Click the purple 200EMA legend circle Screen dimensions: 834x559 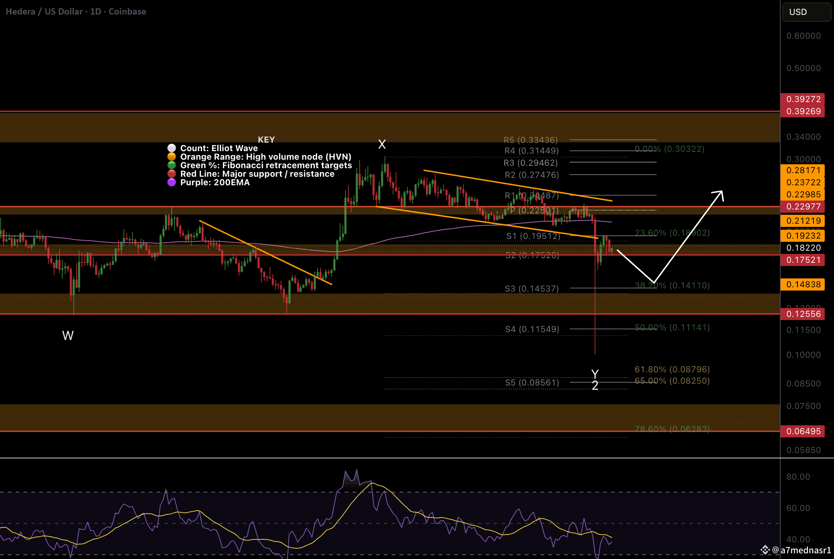171,182
